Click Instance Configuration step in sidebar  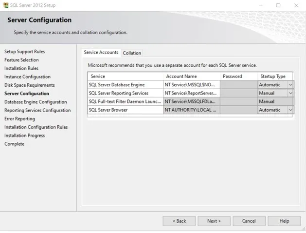27,77
